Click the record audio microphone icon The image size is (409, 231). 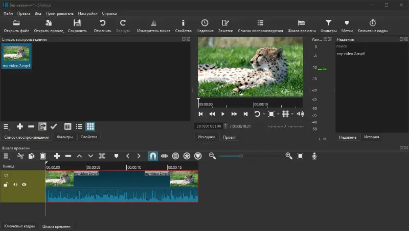(x=314, y=156)
